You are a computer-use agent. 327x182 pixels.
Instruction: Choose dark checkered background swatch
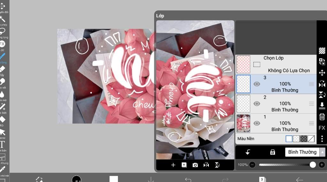(304, 139)
